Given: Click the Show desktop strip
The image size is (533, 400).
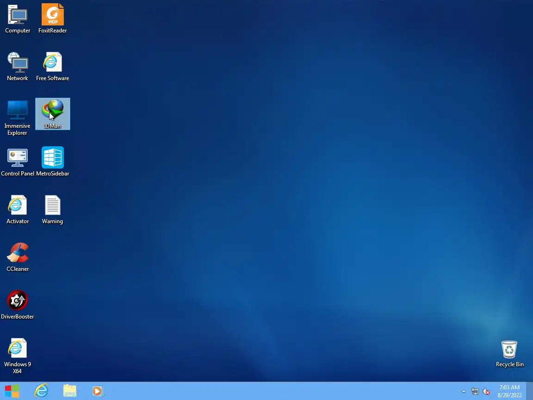Looking at the screenshot, I should (x=530, y=391).
